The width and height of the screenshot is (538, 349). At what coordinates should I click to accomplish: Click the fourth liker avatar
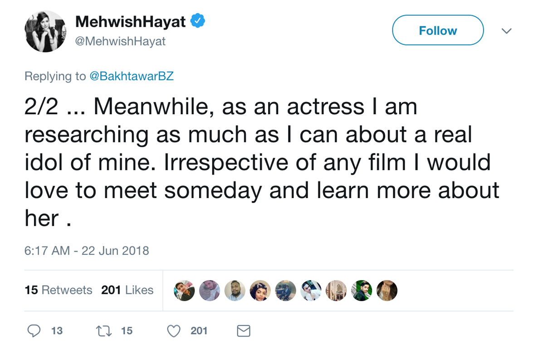point(260,291)
